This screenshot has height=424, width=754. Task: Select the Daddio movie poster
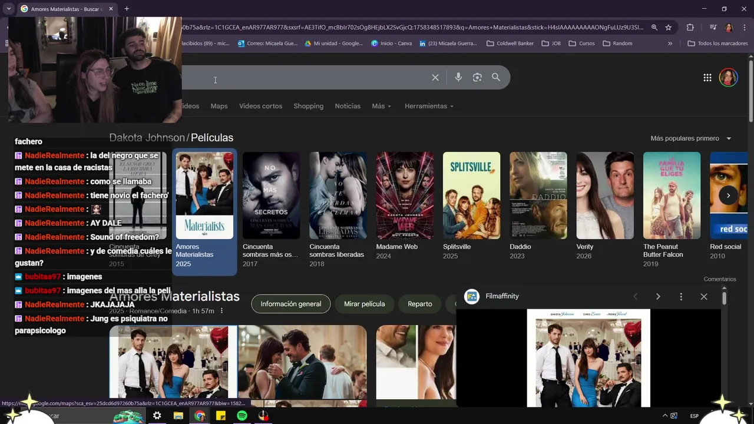tap(538, 196)
